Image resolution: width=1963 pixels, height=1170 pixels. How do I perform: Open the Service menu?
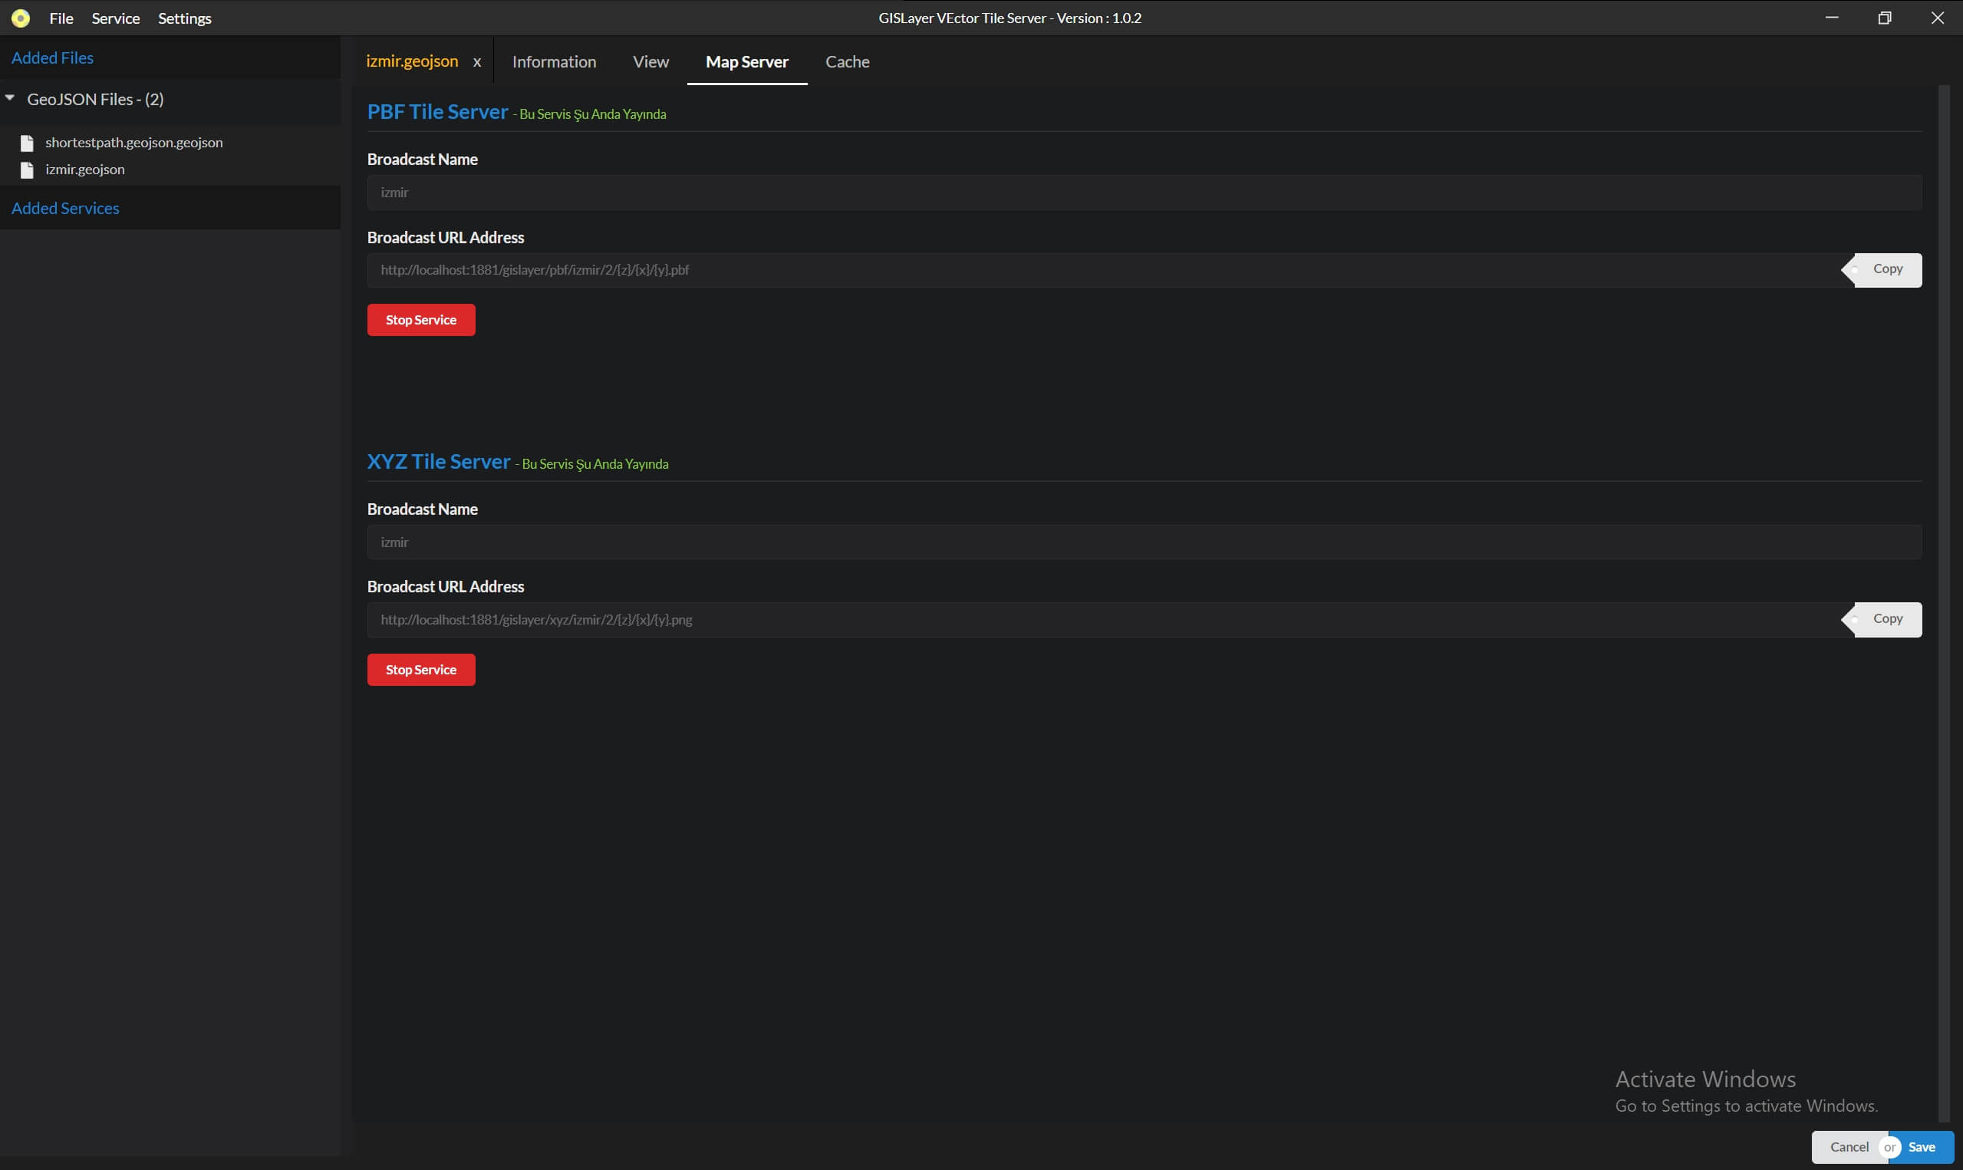click(116, 17)
